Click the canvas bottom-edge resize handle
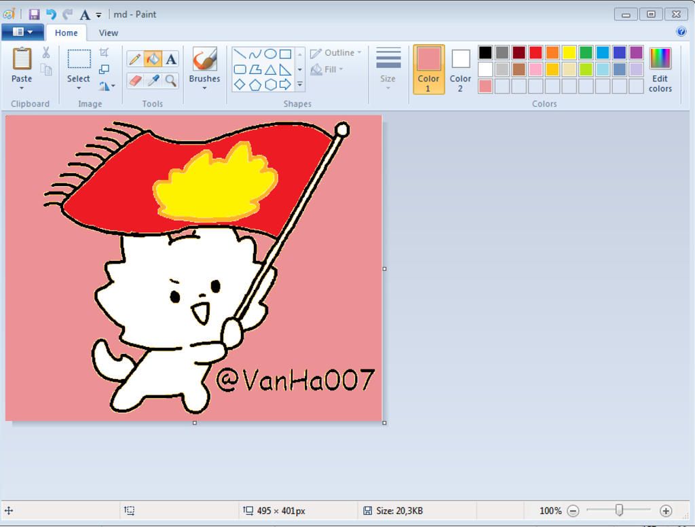The width and height of the screenshot is (695, 527). pyautogui.click(x=195, y=422)
